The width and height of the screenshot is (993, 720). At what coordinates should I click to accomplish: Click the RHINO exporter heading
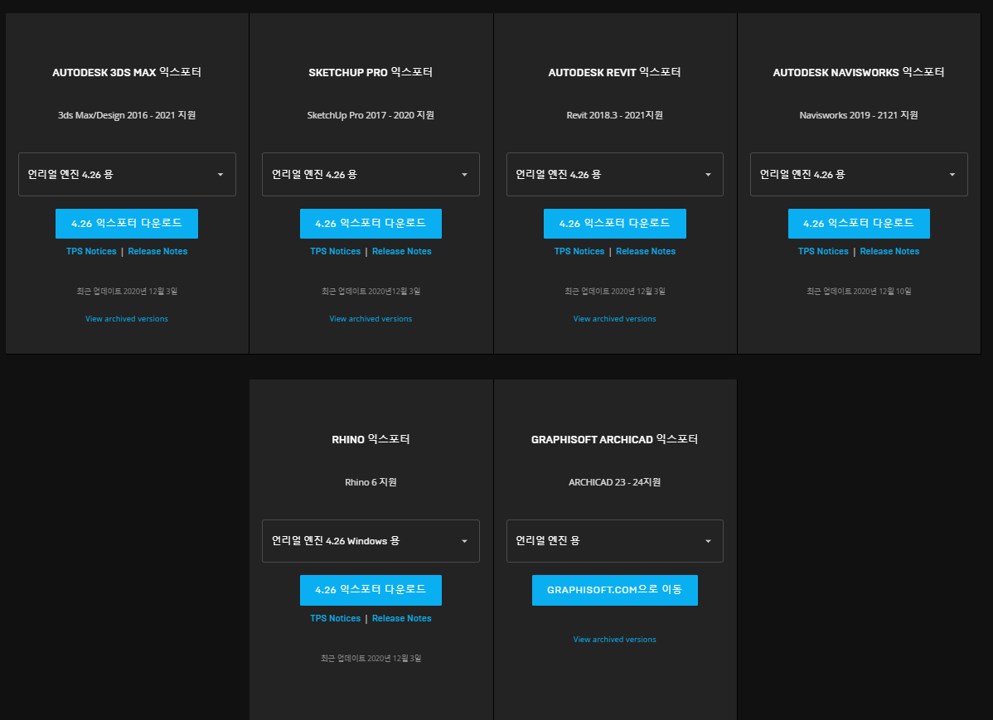tap(371, 439)
